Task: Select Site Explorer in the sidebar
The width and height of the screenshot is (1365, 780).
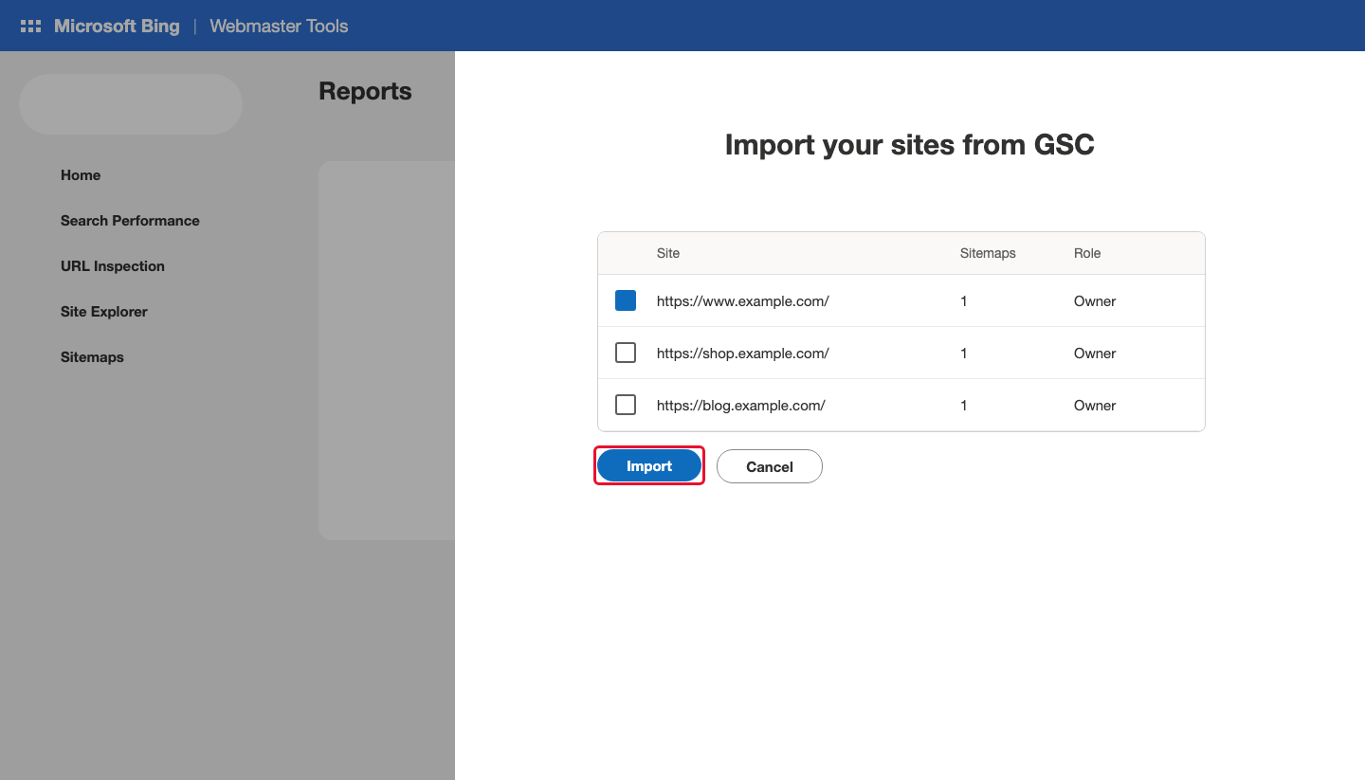Action: pyautogui.click(x=104, y=312)
